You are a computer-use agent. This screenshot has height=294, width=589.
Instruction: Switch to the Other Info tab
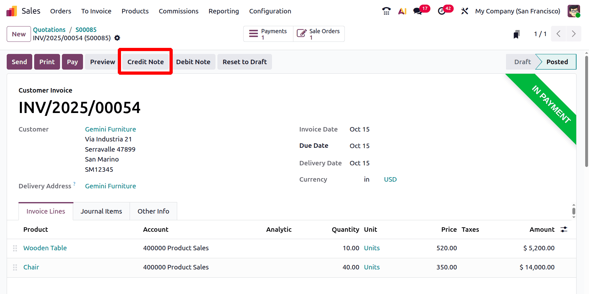pyautogui.click(x=153, y=211)
